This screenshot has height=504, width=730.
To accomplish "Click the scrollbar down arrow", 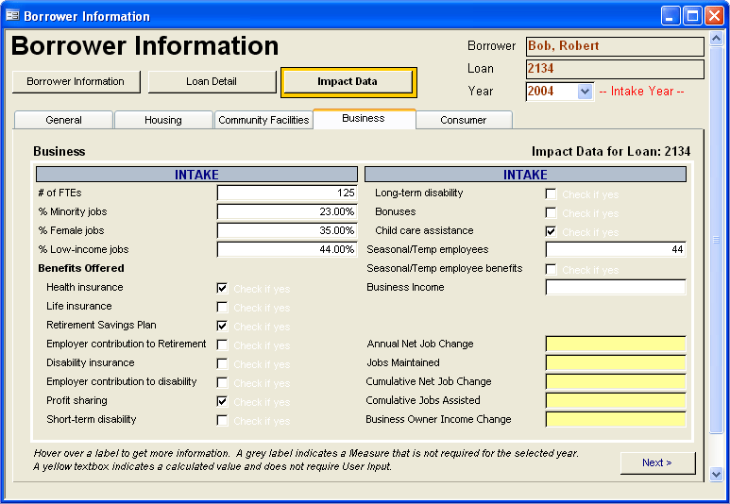I will (x=716, y=475).
